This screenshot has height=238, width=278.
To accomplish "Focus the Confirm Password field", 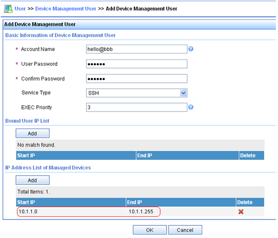I will (x=136, y=79).
